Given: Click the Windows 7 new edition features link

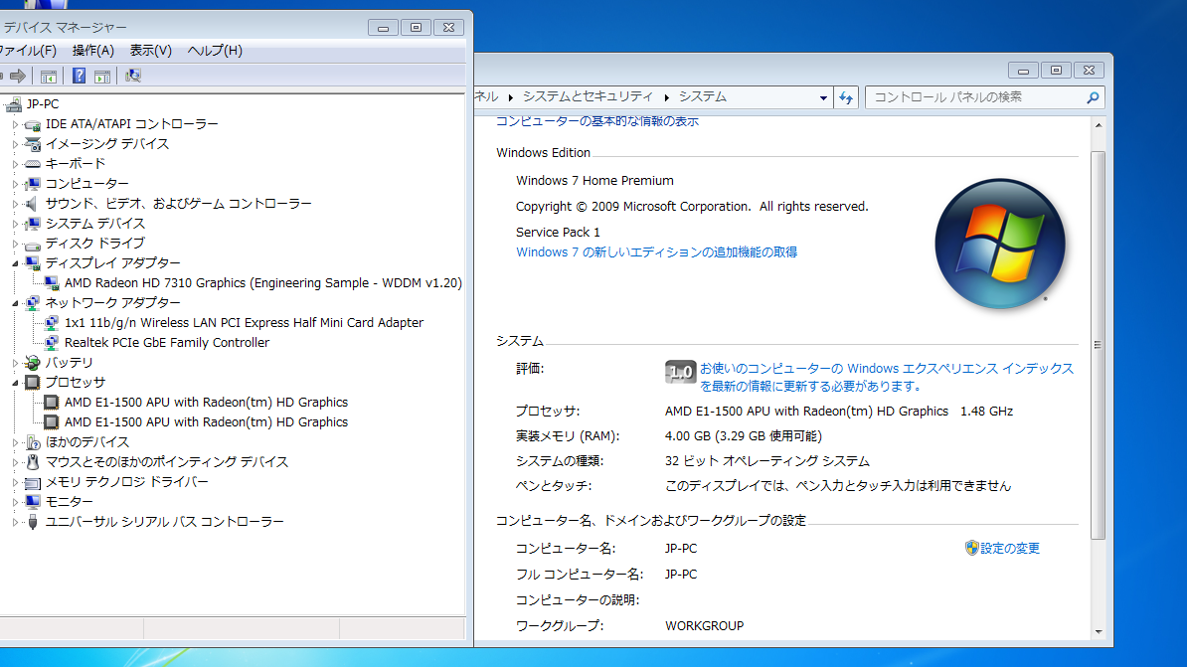Looking at the screenshot, I should click(x=656, y=252).
